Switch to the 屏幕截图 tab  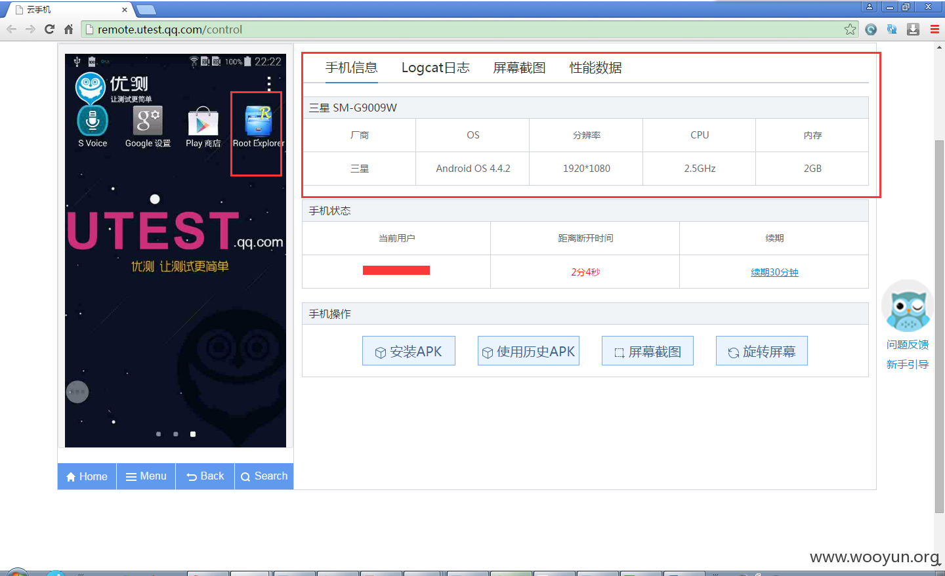pos(520,68)
